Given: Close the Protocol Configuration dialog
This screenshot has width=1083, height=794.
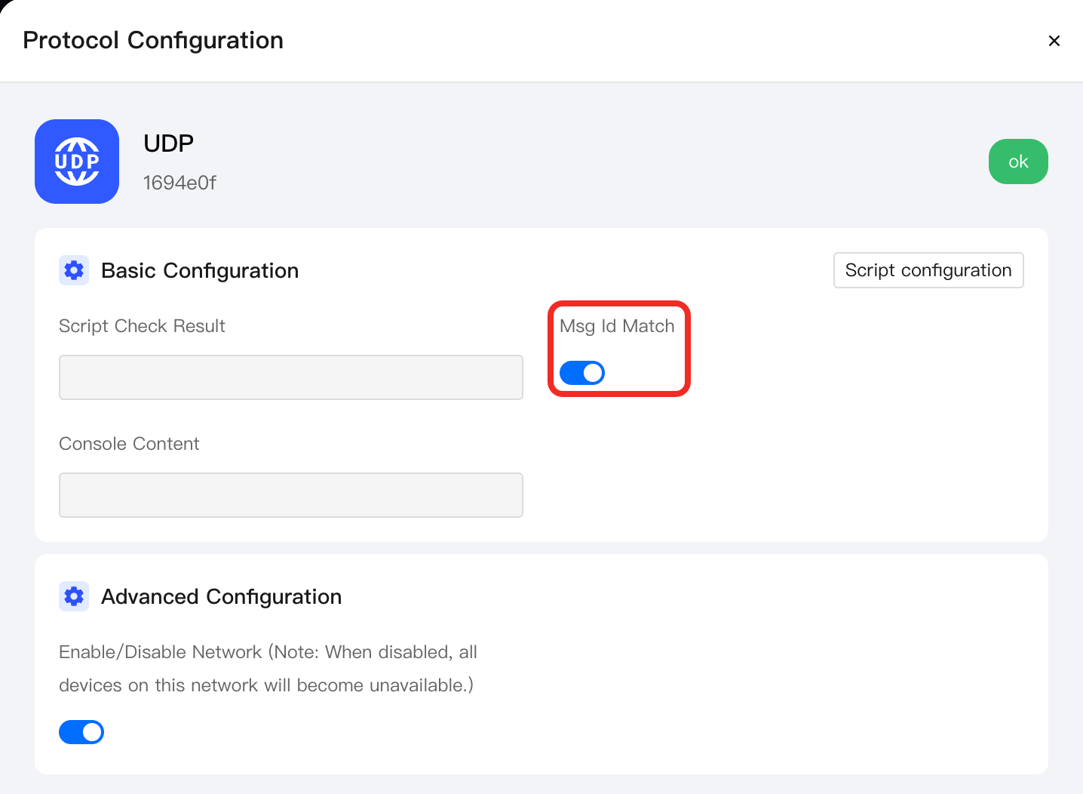Looking at the screenshot, I should coord(1054,41).
